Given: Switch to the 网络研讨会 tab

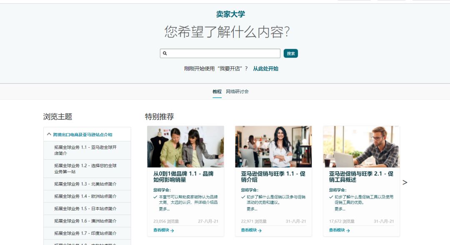Looking at the screenshot, I should tap(237, 92).
